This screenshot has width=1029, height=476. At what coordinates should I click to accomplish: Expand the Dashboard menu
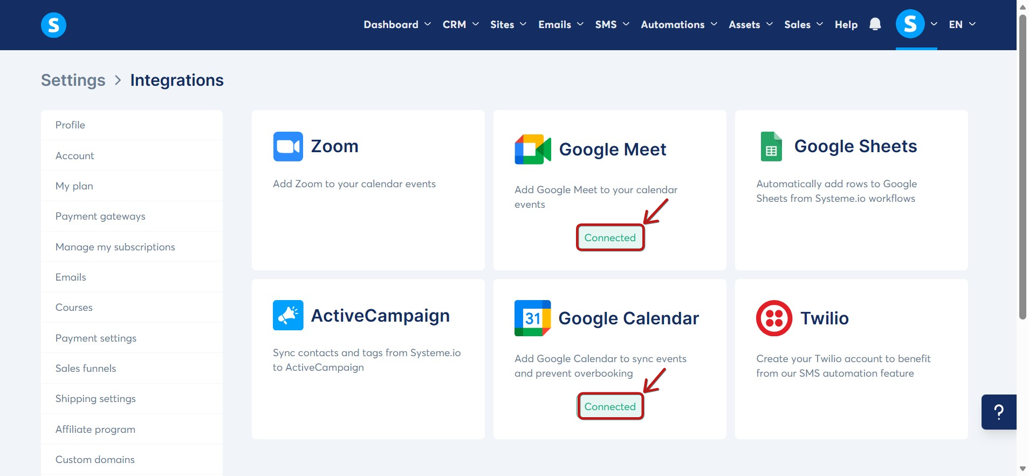[x=397, y=24]
